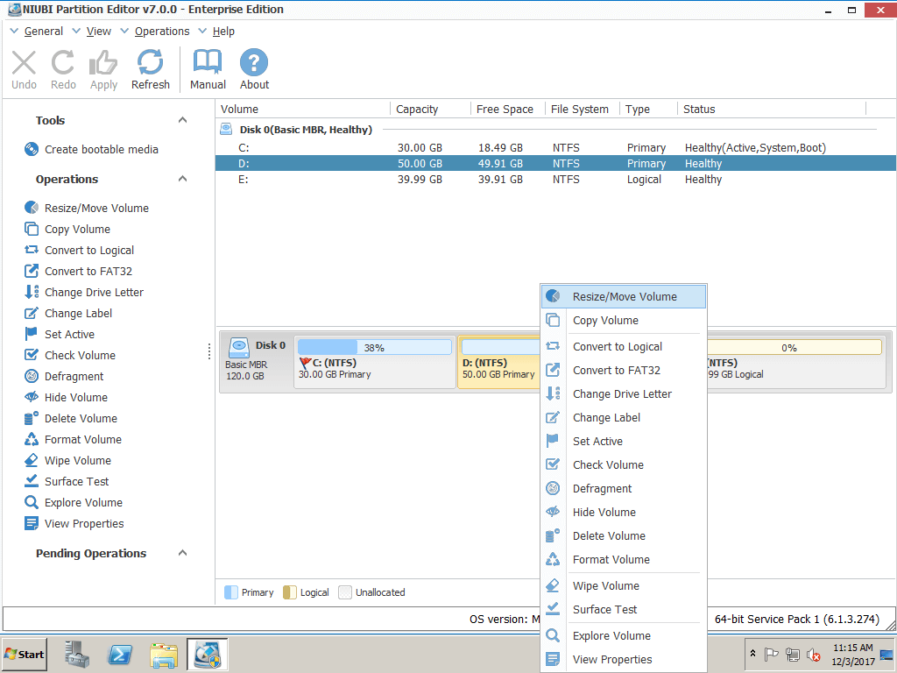The width and height of the screenshot is (897, 673).
Task: Open the General menu
Action: click(x=44, y=32)
